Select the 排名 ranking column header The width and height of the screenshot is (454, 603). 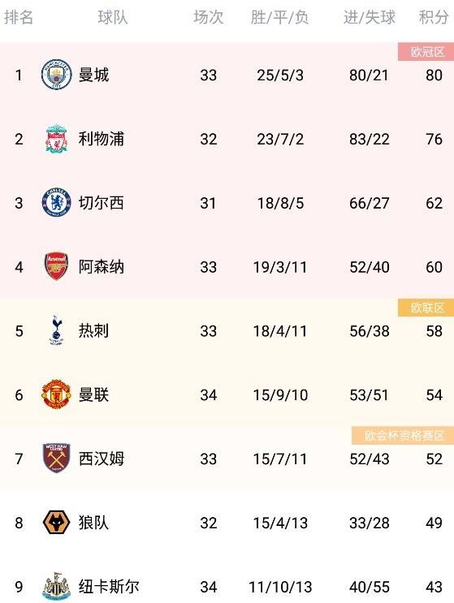pyautogui.click(x=19, y=17)
